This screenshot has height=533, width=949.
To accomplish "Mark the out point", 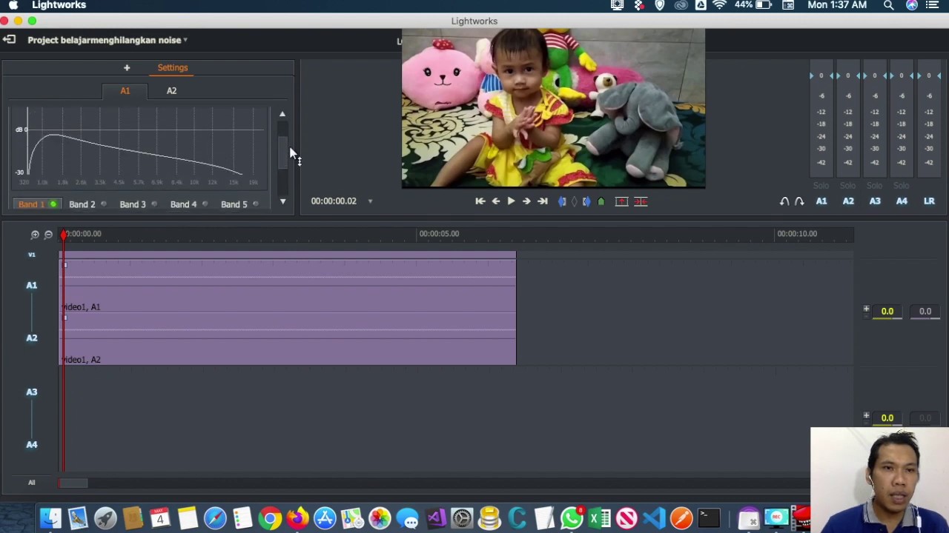I will point(586,201).
